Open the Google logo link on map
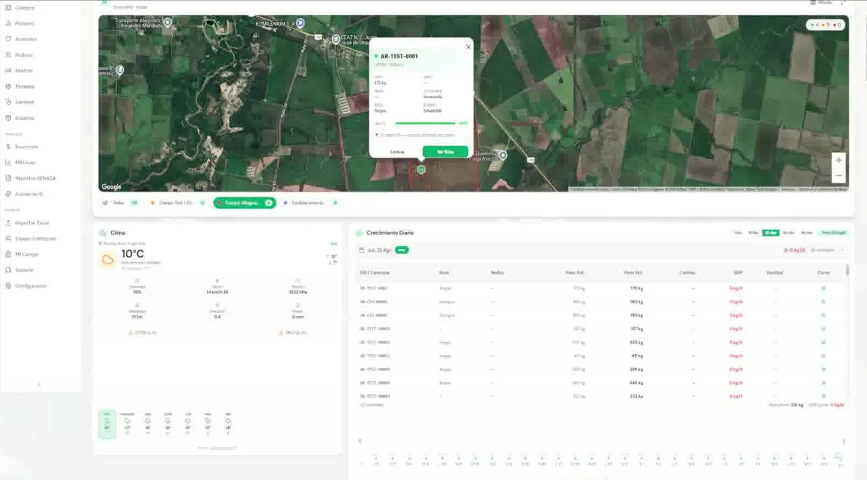The image size is (867, 480). tap(112, 186)
